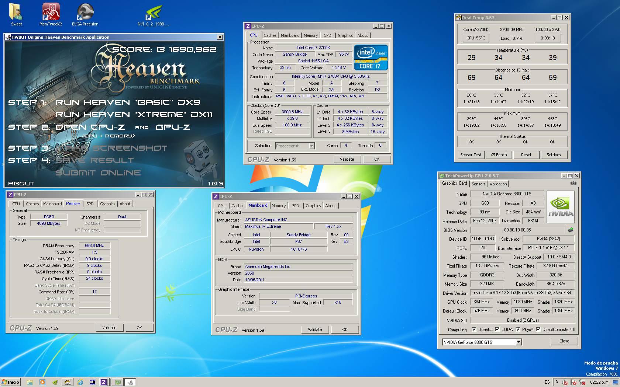
Task: Toggle the CUDA checkbox in GPU-Z
Action: click(497, 330)
